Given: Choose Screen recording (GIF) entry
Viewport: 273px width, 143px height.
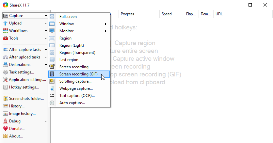Looking at the screenshot, I should tap(79, 74).
